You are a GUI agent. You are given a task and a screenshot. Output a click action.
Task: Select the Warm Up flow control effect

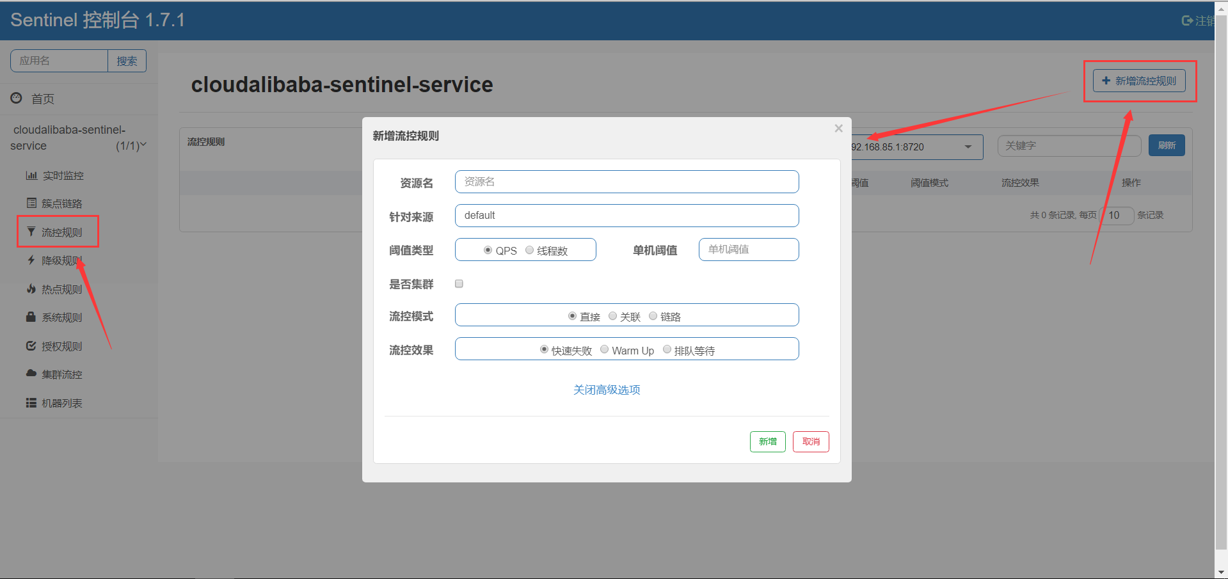tap(604, 349)
